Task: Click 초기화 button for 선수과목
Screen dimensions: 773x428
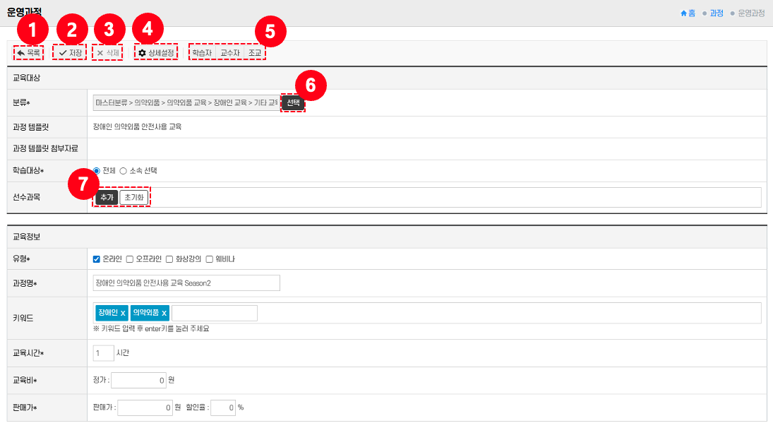Action: (x=134, y=198)
